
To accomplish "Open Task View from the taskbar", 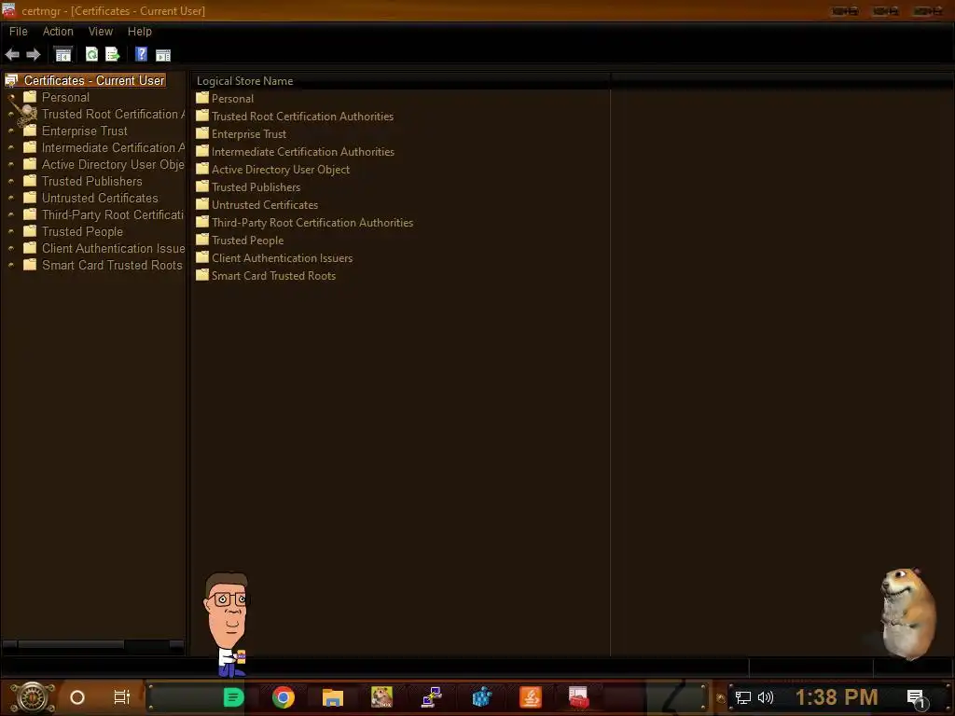I will point(122,697).
